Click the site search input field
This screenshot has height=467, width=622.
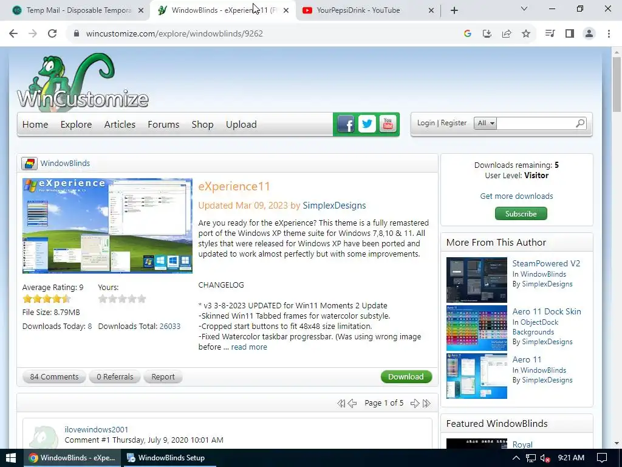tap(536, 123)
